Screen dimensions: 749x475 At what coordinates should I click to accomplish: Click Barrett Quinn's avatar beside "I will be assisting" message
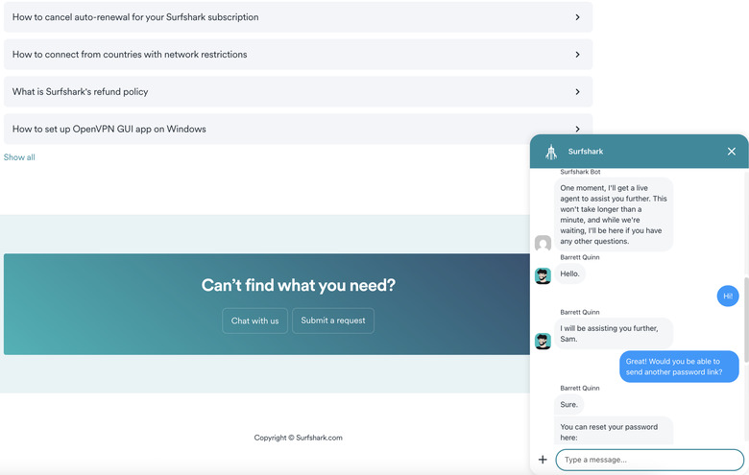[x=543, y=341]
